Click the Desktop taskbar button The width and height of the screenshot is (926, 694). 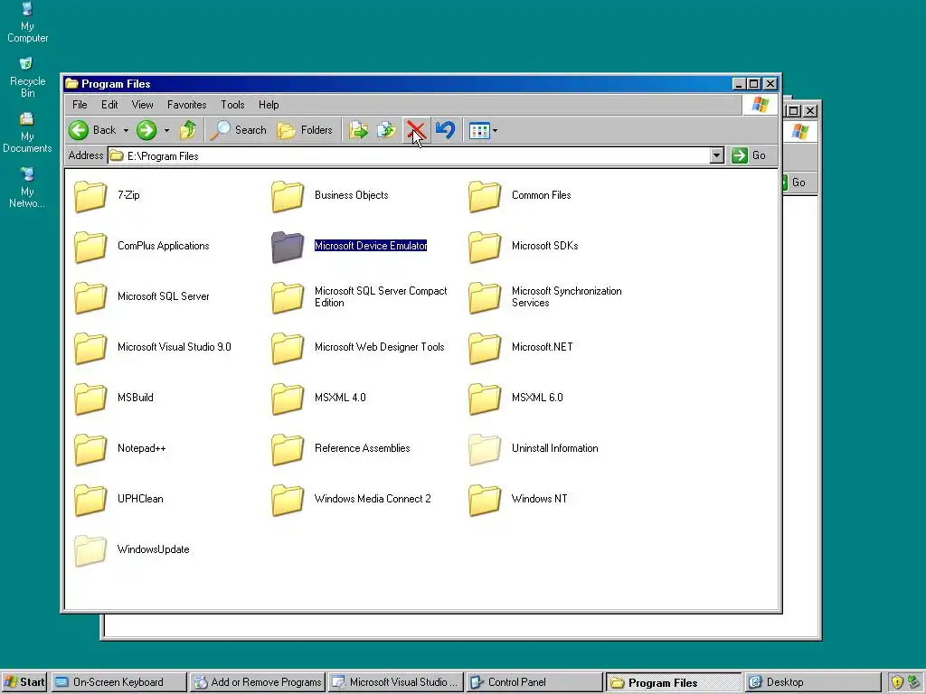point(812,682)
